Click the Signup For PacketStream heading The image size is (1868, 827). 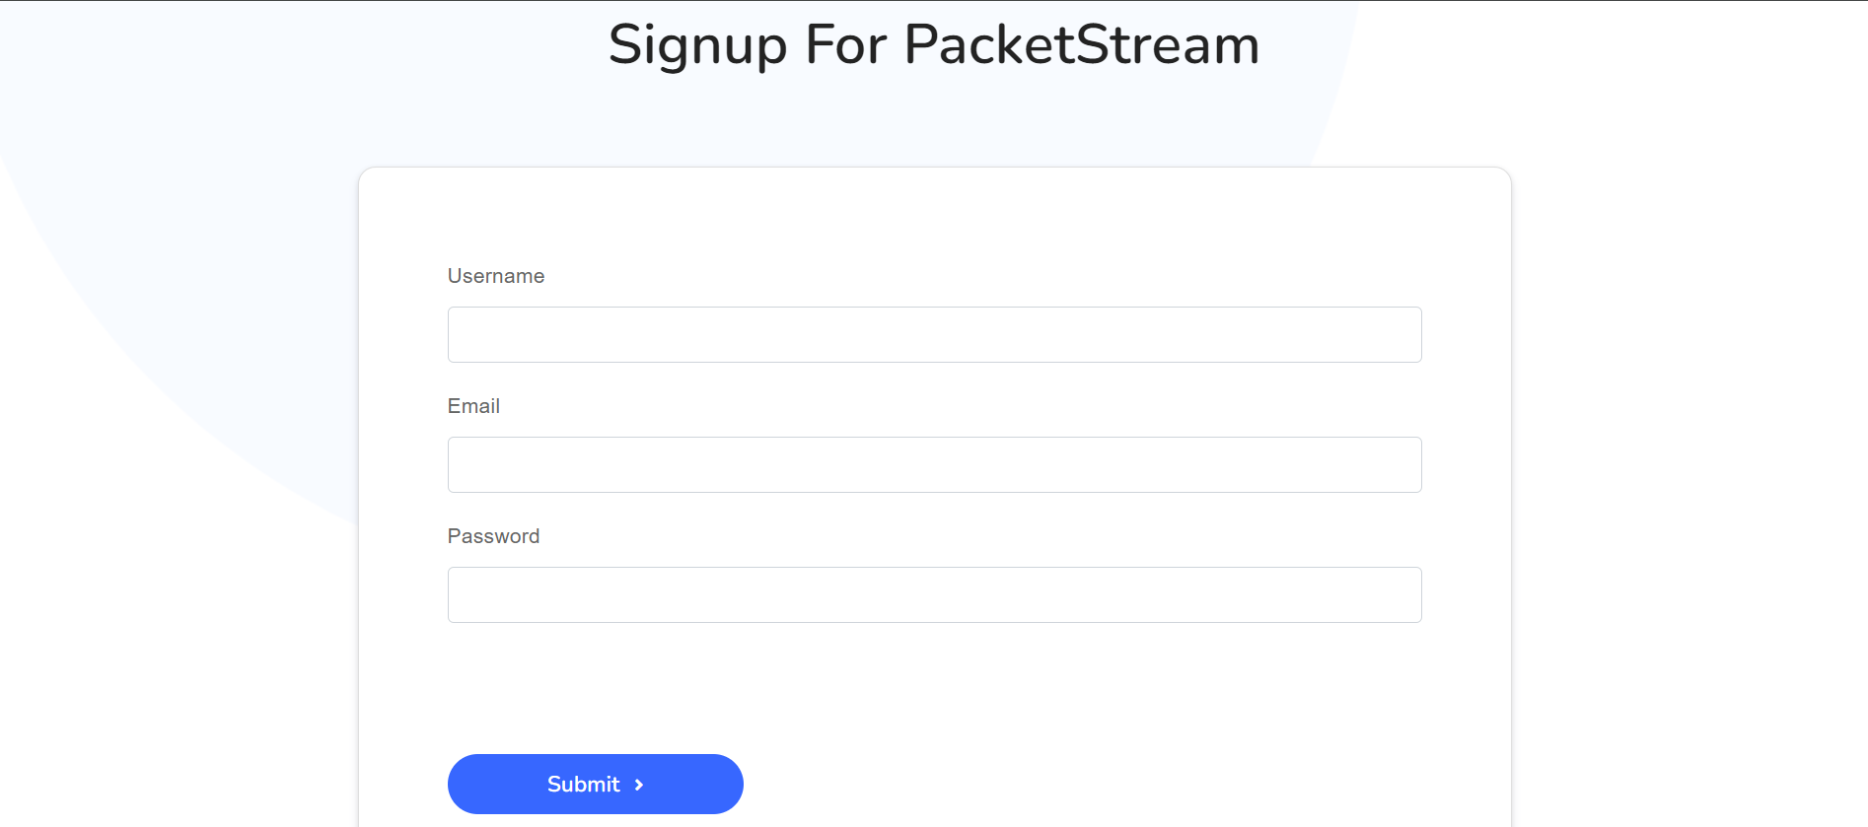(933, 44)
